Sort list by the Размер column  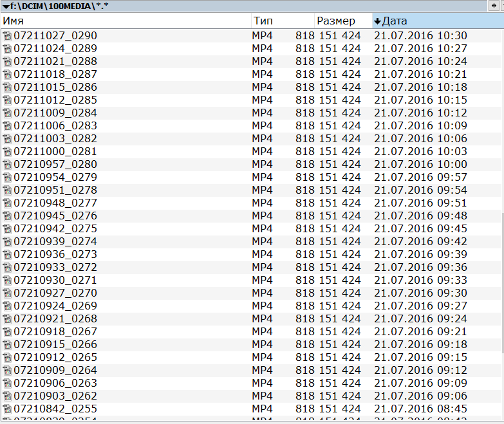pos(342,21)
